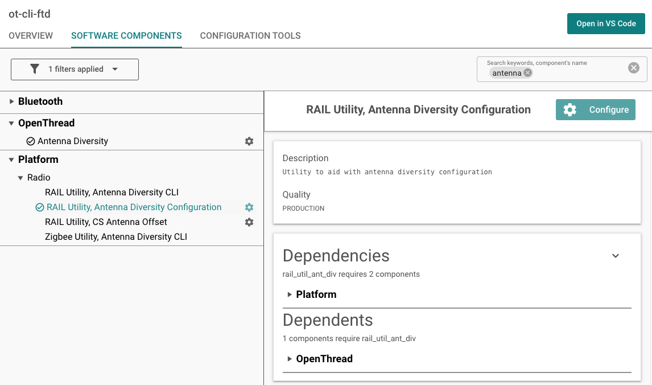Select Zigbee Utility, Antenna Diversity CLI

[116, 237]
